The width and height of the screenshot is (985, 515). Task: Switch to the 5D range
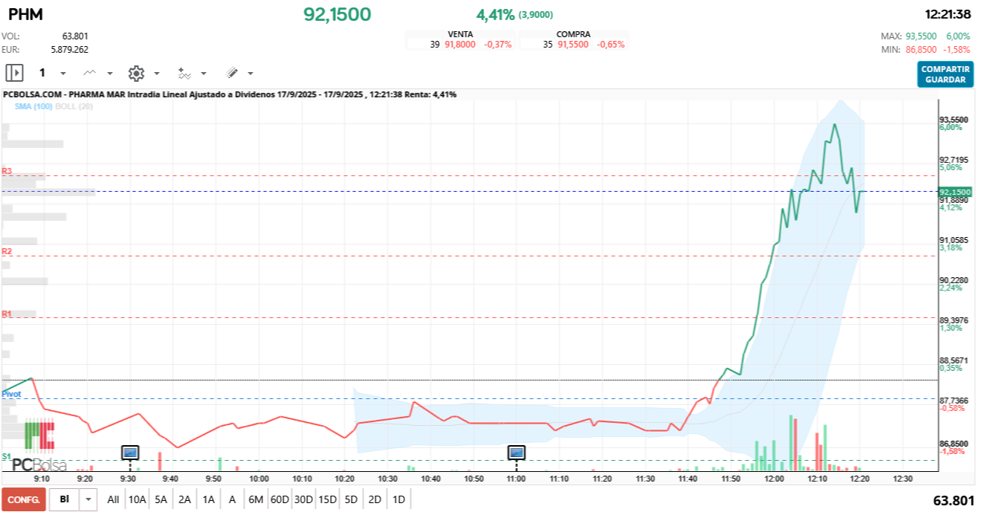pos(351,499)
